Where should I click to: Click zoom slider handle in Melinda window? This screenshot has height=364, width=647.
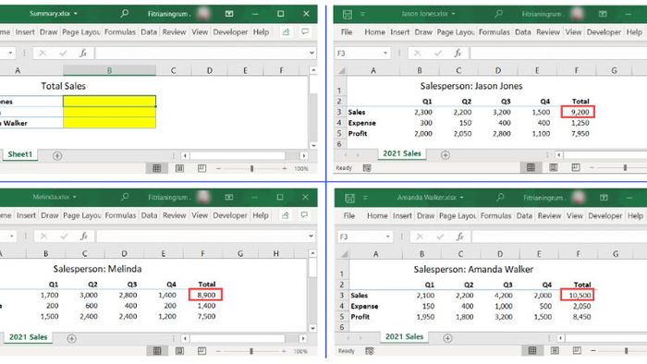click(x=251, y=351)
